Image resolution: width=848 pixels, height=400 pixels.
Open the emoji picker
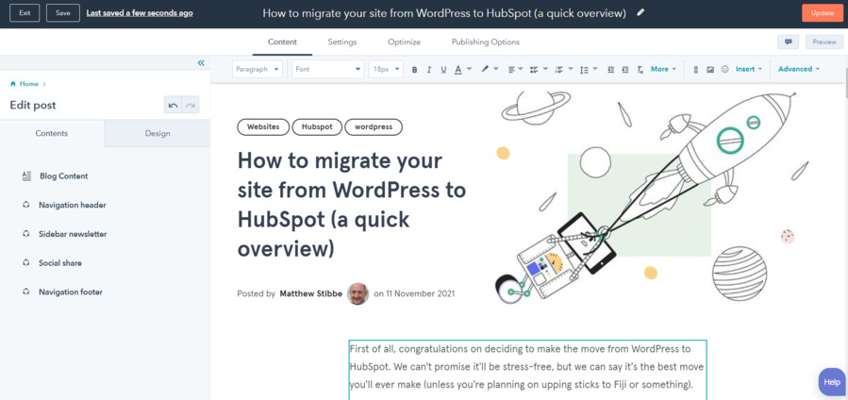pyautogui.click(x=725, y=69)
